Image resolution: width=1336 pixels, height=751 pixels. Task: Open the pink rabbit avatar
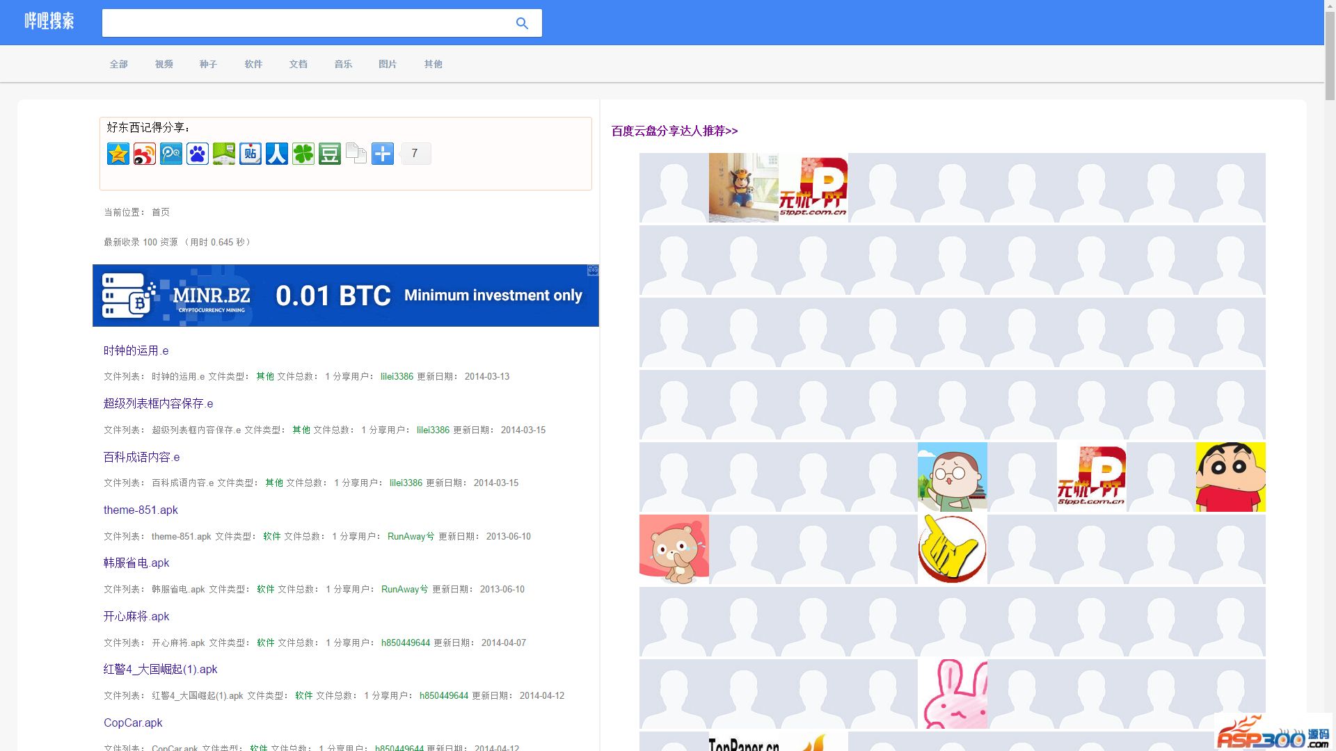[953, 694]
